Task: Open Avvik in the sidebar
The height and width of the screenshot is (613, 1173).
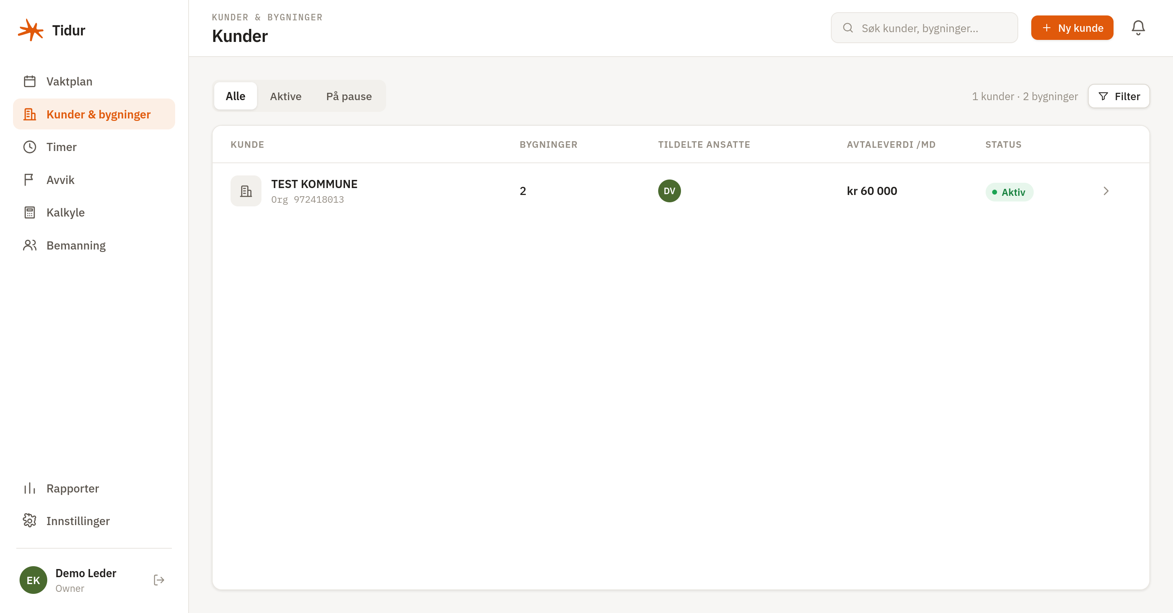Action: tap(94, 180)
